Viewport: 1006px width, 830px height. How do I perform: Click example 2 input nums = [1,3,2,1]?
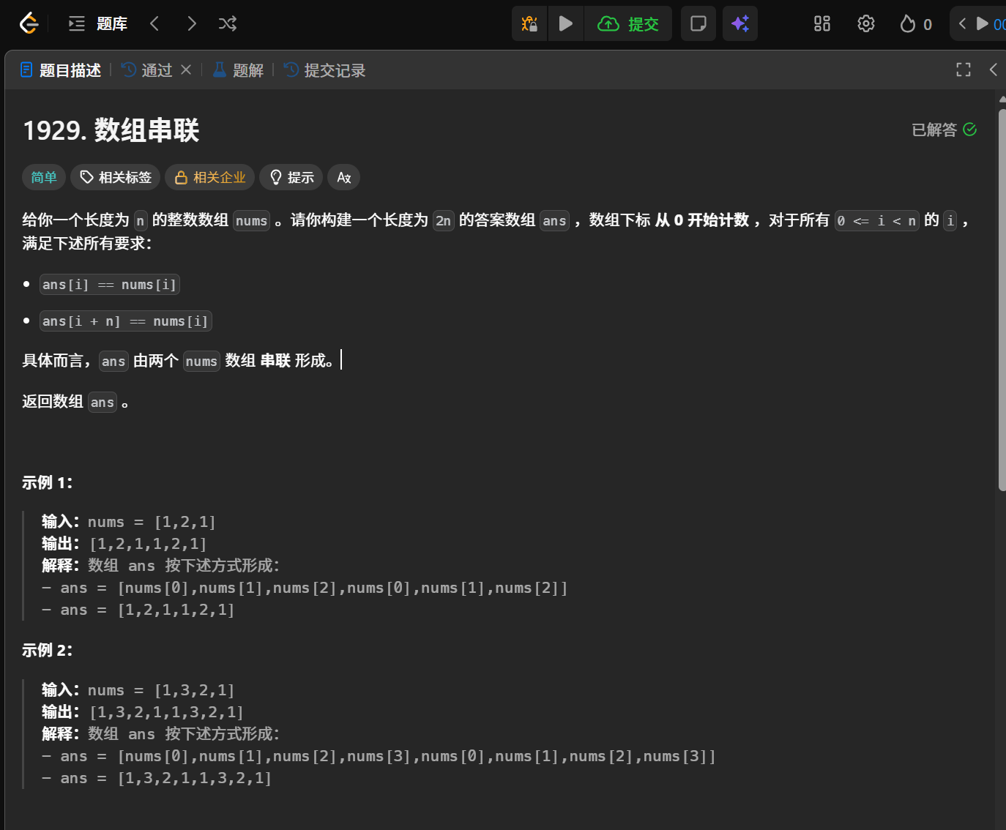point(161,690)
